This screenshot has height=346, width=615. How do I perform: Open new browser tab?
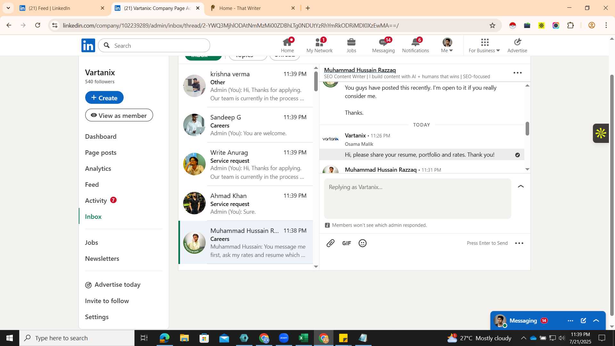click(x=308, y=8)
